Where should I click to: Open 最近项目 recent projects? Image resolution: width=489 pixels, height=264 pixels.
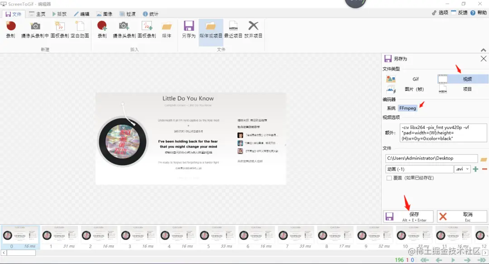coord(233,29)
